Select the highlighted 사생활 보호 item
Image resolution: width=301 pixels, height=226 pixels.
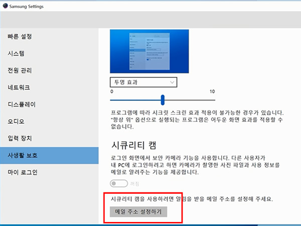[x=49, y=155]
